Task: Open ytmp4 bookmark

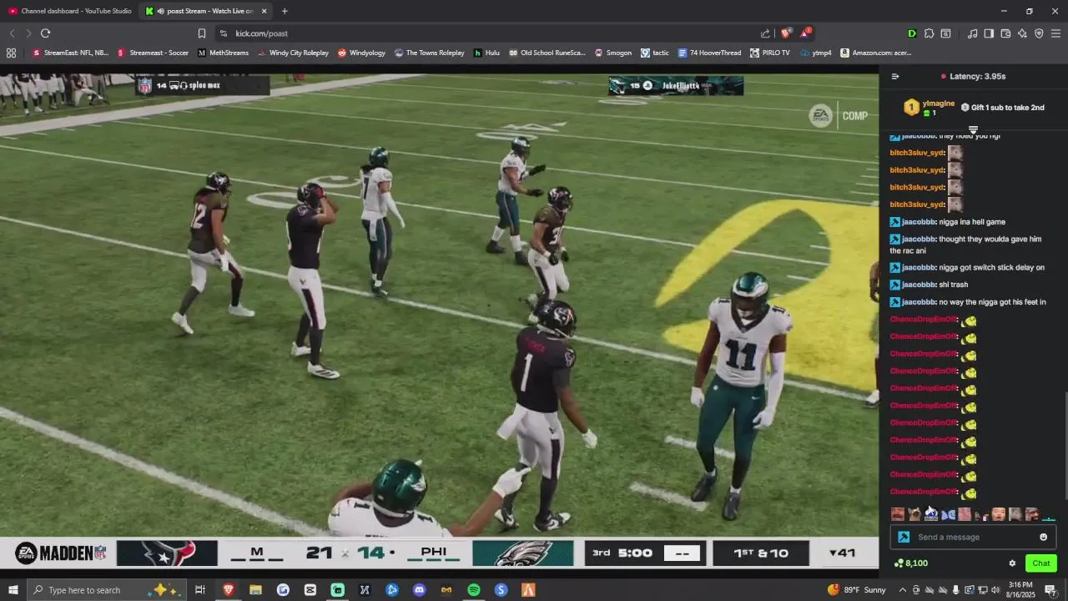Action: tap(815, 53)
